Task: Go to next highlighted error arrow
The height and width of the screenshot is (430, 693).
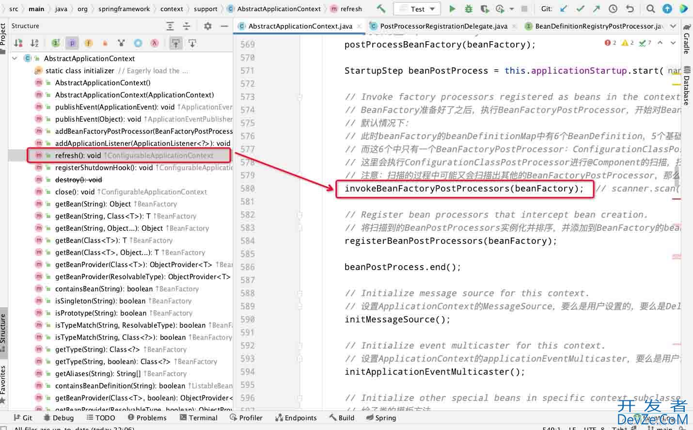Action: [x=673, y=43]
